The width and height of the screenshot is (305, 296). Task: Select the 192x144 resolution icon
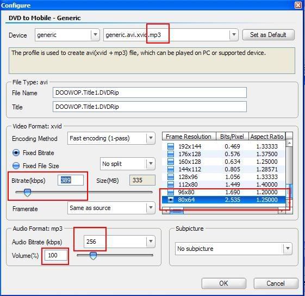pos(171,146)
